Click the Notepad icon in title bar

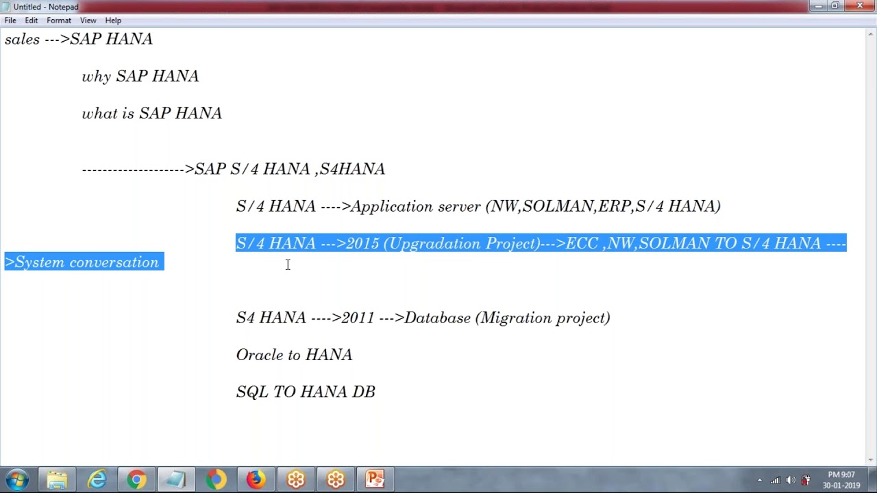[x=6, y=7]
